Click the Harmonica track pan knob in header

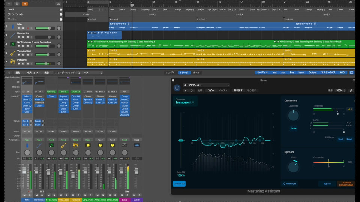pyautogui.click(x=59, y=37)
